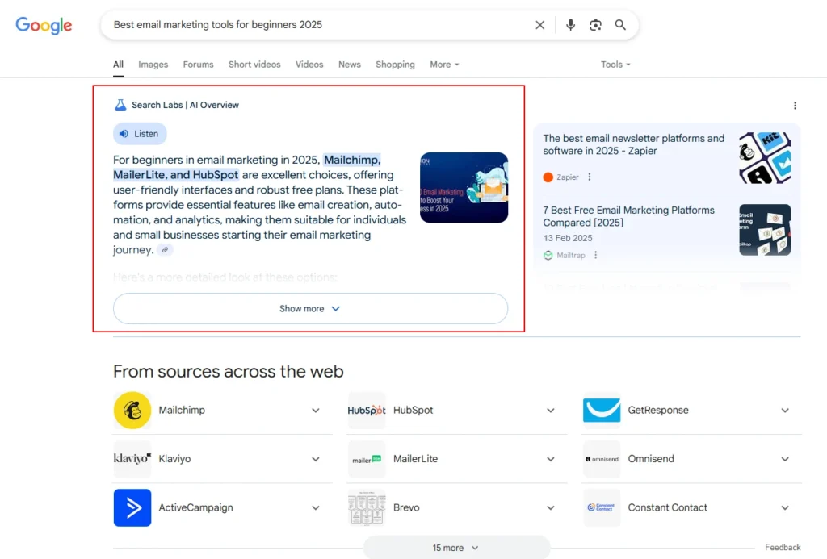Click the search query input field
The height and width of the screenshot is (559, 827).
(x=315, y=25)
